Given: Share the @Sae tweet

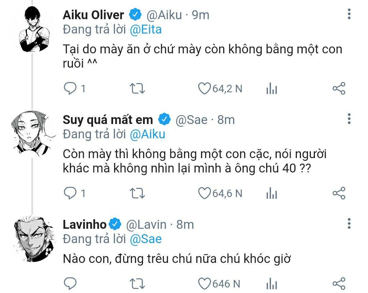Looking at the screenshot, I should tap(339, 193).
